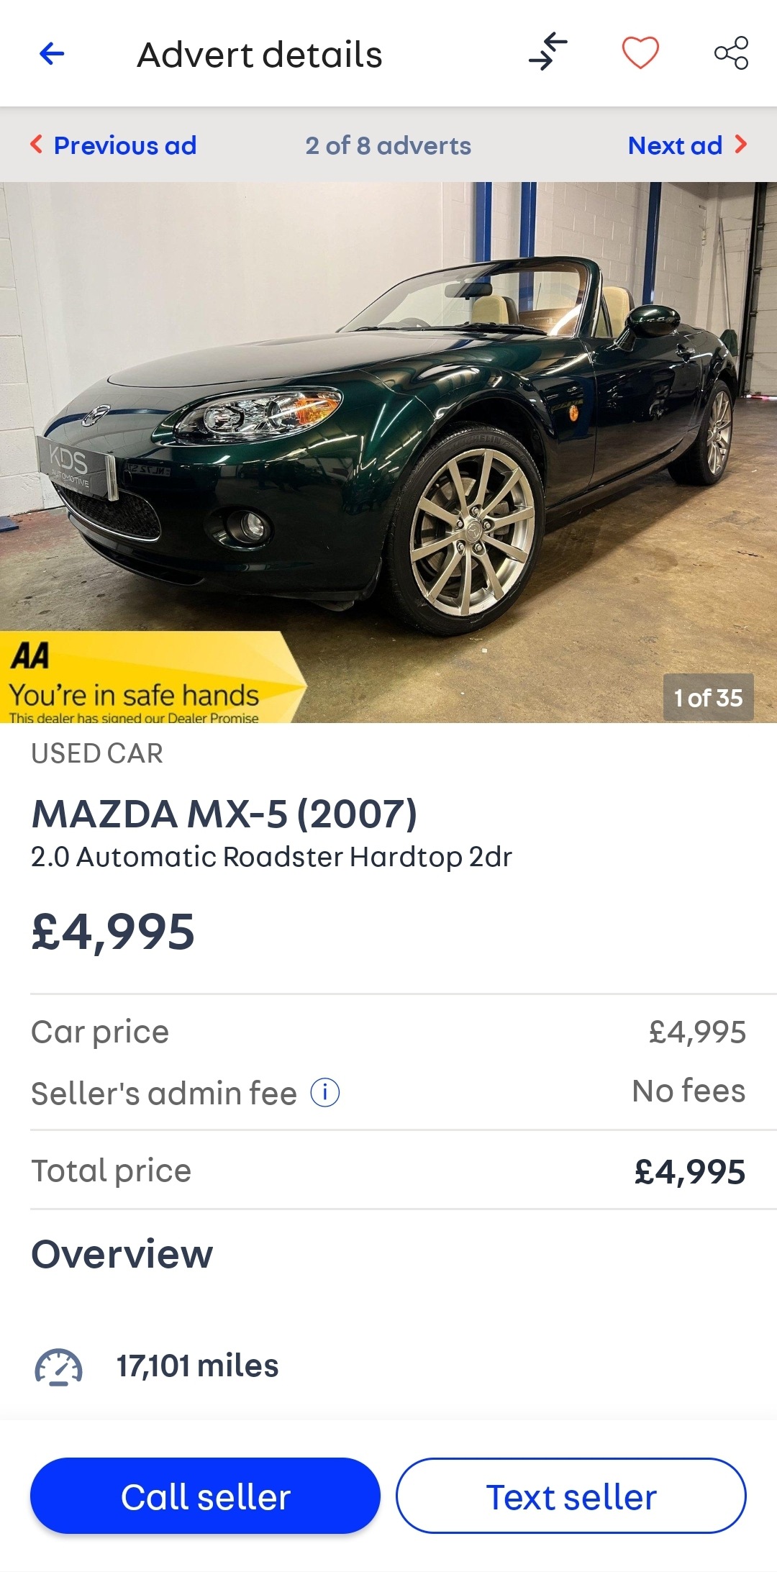Tap the 1 of 35 photo counter
777x1572 pixels.
tap(709, 697)
